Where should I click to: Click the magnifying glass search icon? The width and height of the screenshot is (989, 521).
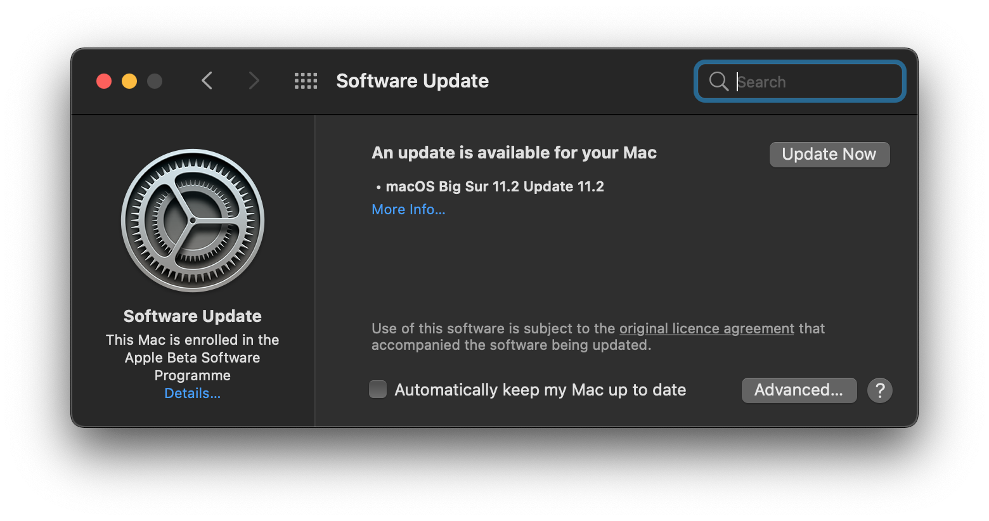718,81
